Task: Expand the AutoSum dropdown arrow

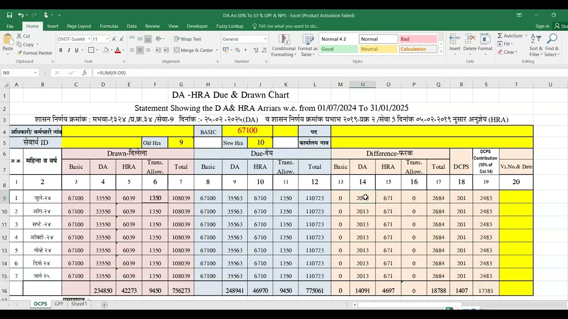Action: (x=526, y=36)
